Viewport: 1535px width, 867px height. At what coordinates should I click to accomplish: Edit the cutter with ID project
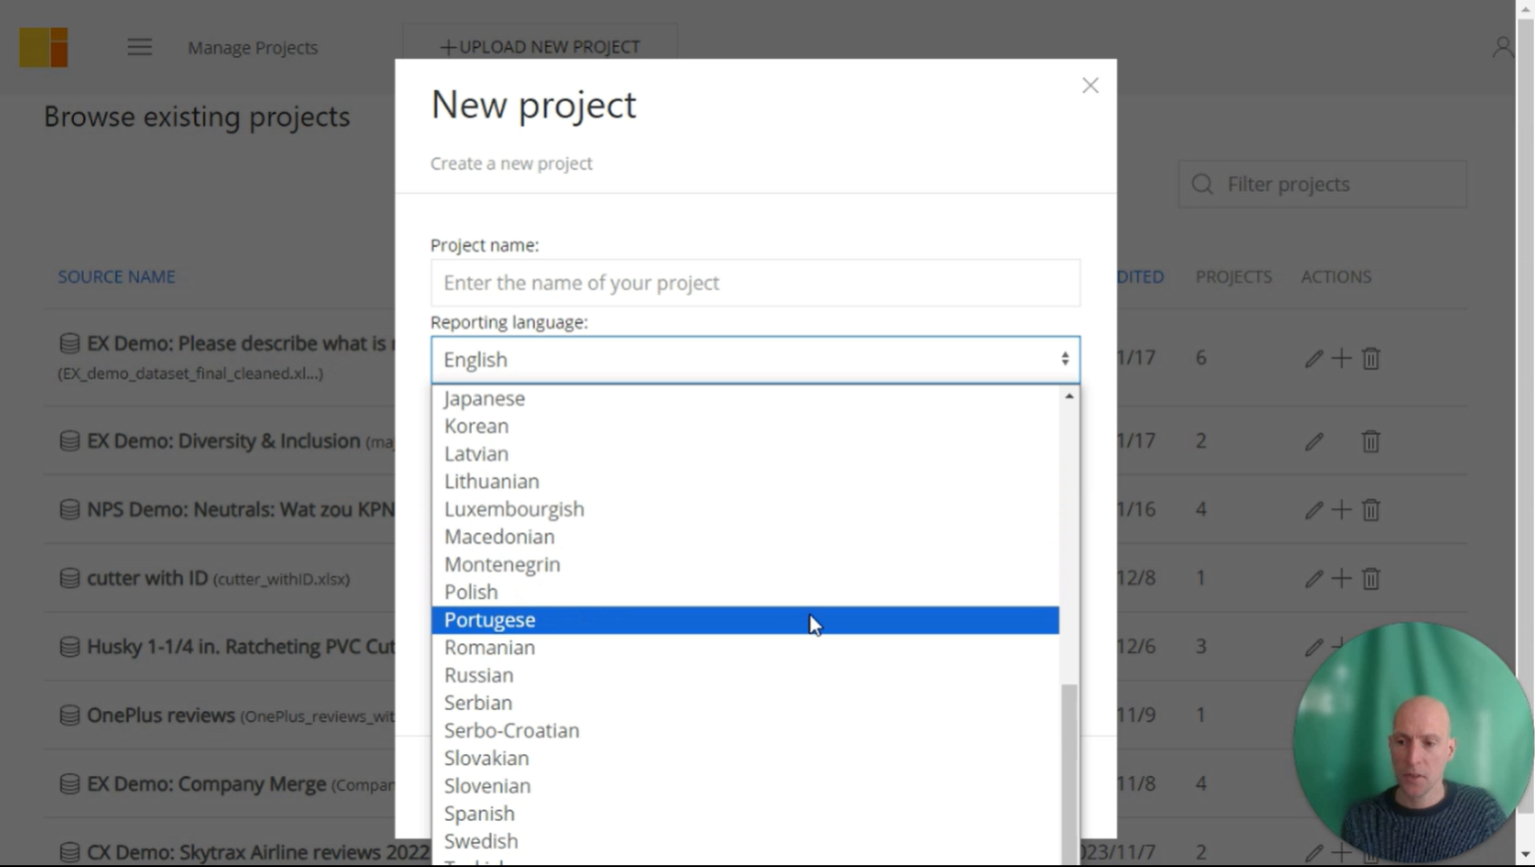point(1313,578)
